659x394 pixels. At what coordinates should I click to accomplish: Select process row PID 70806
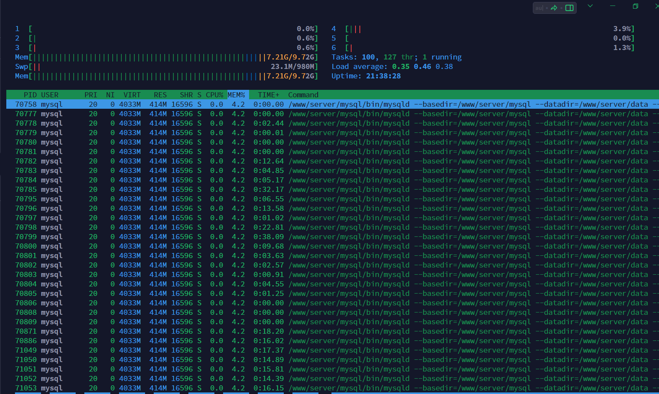[333, 303]
